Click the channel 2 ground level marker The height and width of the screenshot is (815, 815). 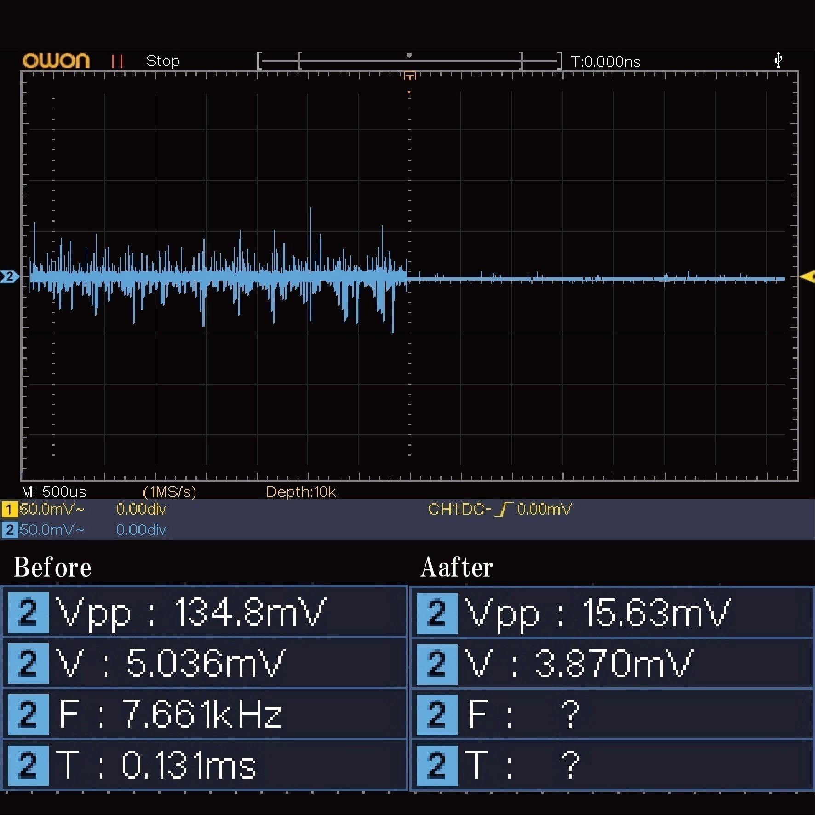tap(9, 276)
